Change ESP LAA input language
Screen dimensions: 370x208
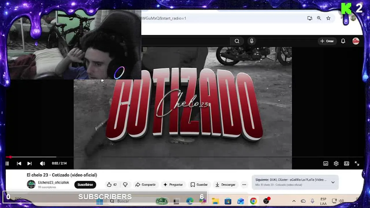[x=323, y=201]
